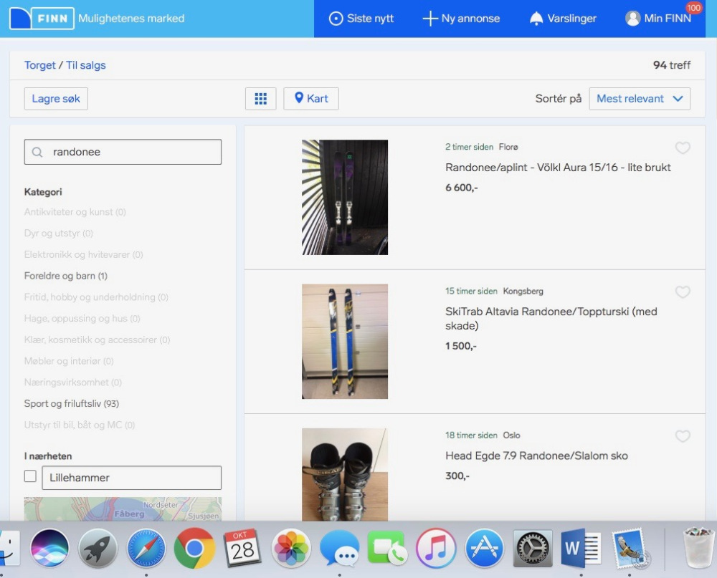Image resolution: width=717 pixels, height=578 pixels.
Task: Open Finder from the Dock
Action: coord(8,548)
